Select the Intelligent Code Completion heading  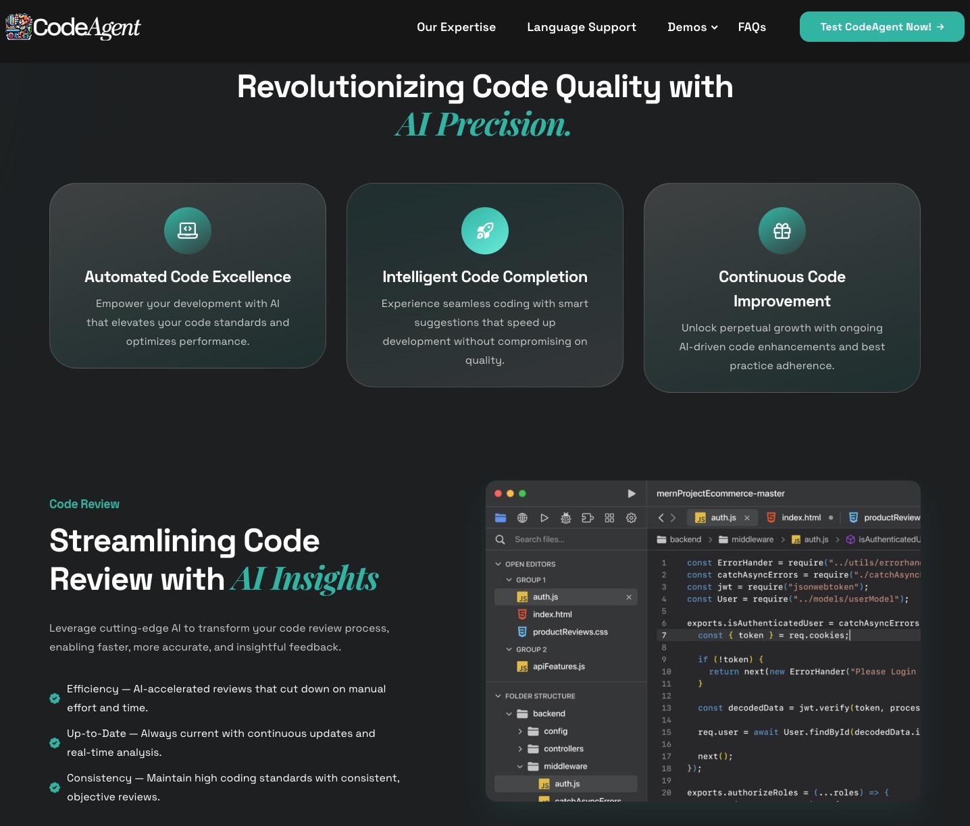coord(485,277)
